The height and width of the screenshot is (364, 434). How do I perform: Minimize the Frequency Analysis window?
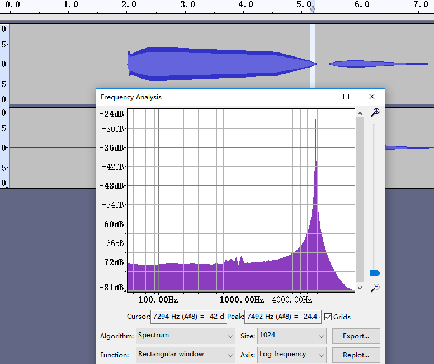point(321,97)
